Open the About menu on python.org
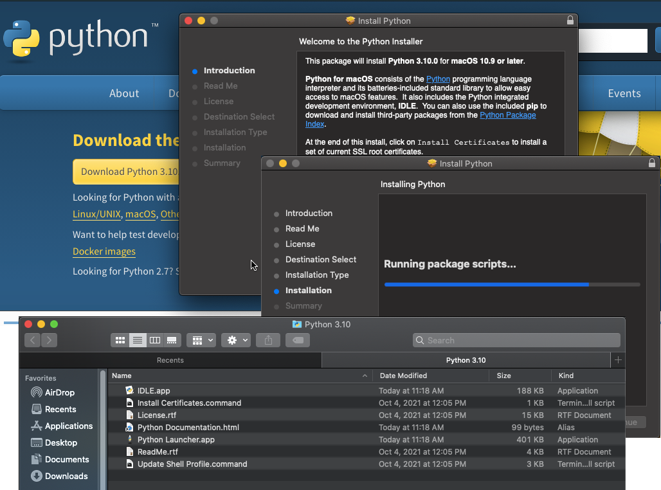Screen dimensions: 661x490 pyautogui.click(x=124, y=94)
